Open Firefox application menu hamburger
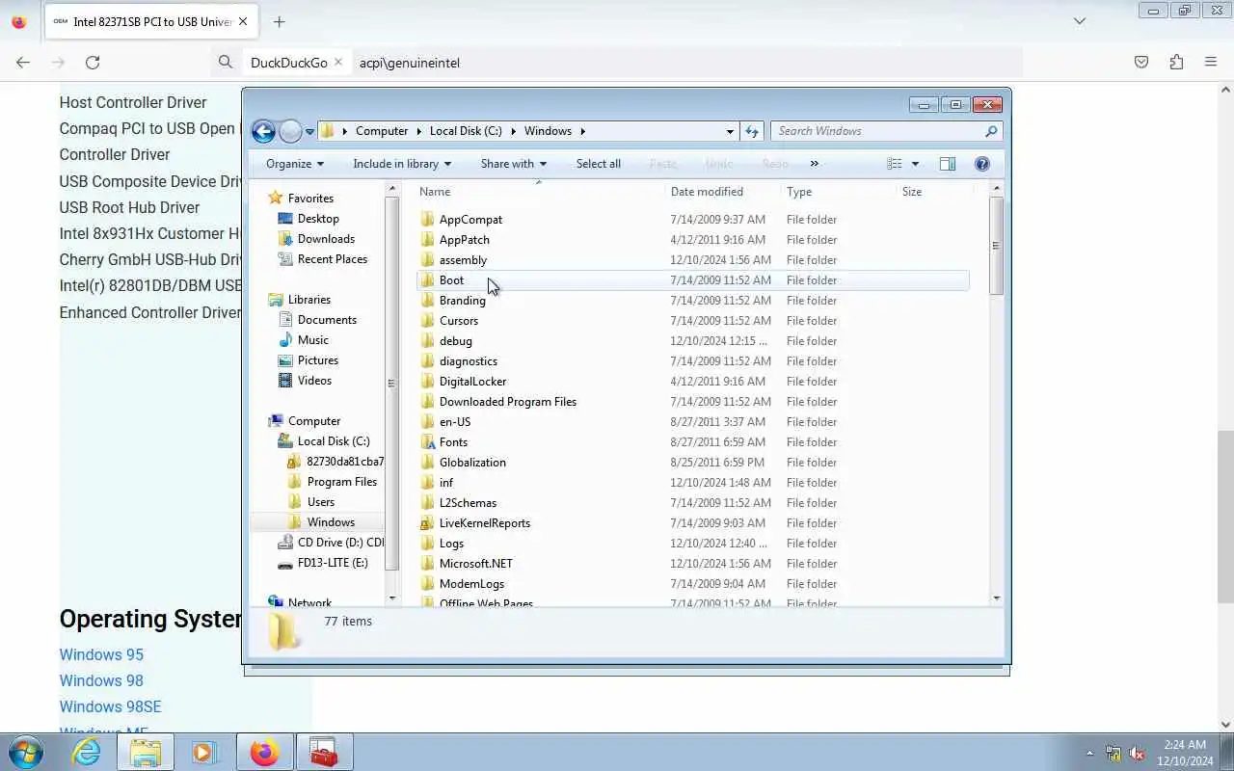Screen dimensions: 1234x771 click(1211, 62)
